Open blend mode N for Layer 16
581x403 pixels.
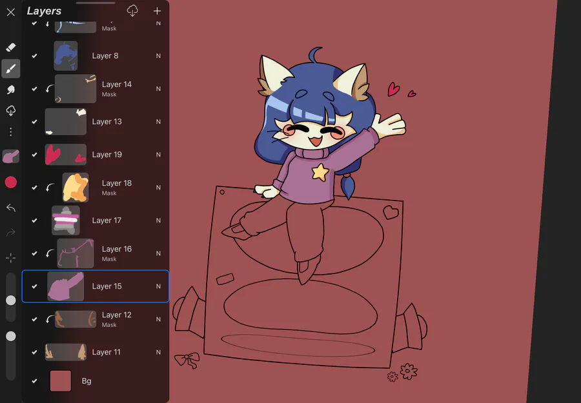pyautogui.click(x=158, y=253)
